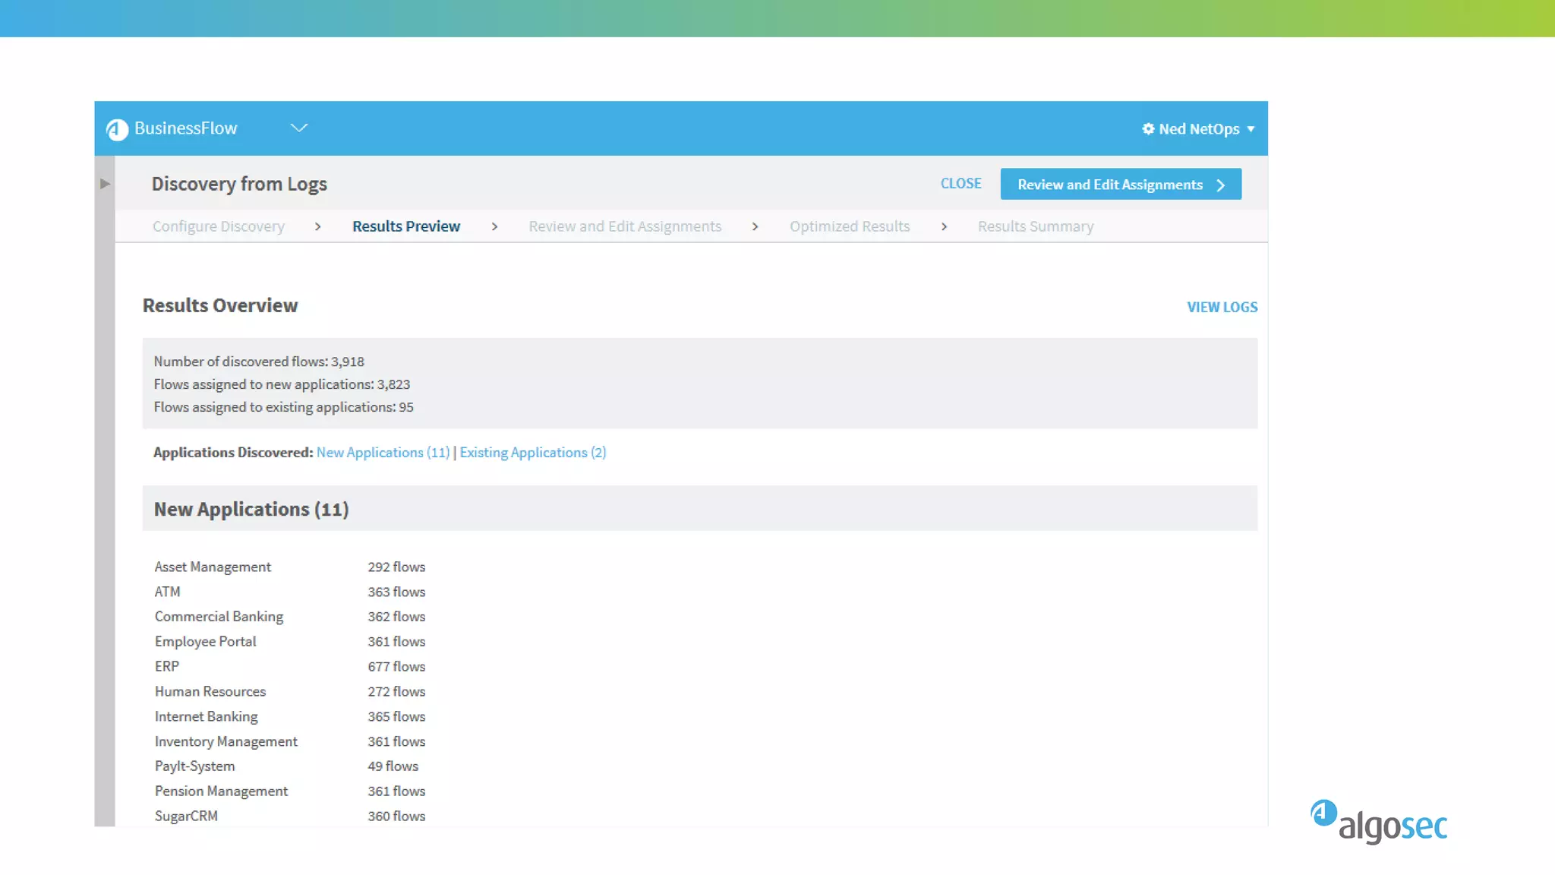The height and width of the screenshot is (875, 1555).
Task: Go to Review and Edit Assignments step
Action: pos(624,226)
